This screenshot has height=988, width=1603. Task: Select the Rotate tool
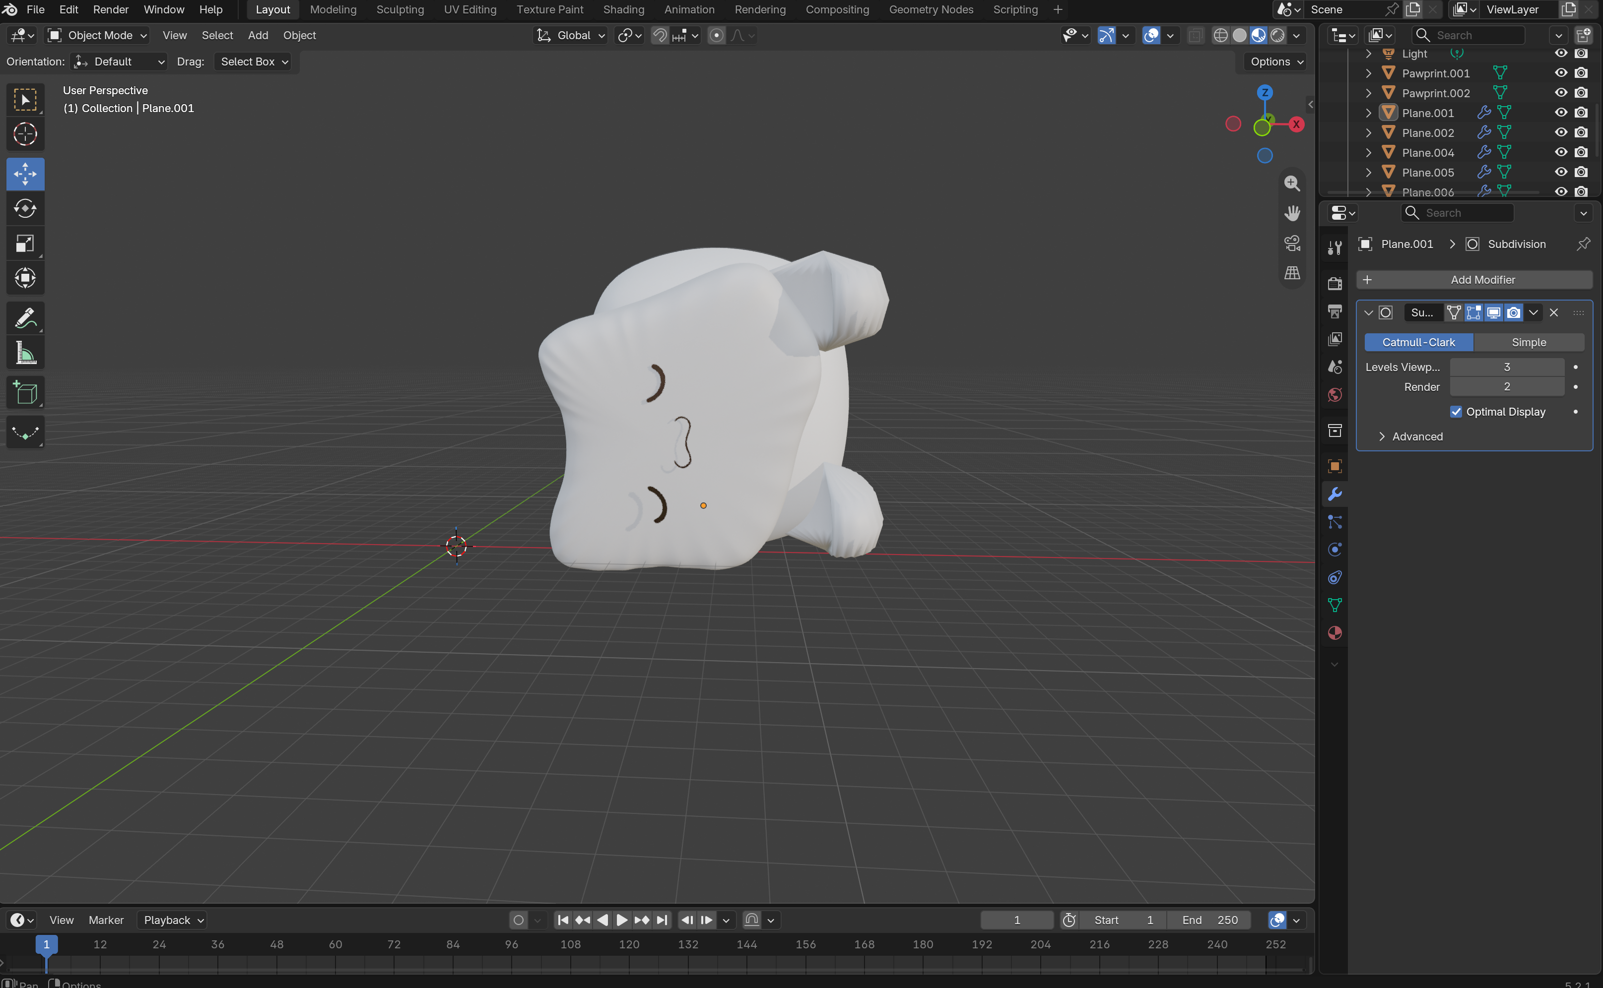tap(25, 208)
